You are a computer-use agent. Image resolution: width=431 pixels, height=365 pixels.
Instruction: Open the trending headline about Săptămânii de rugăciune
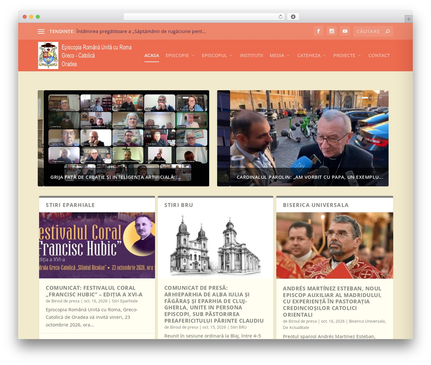tap(141, 31)
